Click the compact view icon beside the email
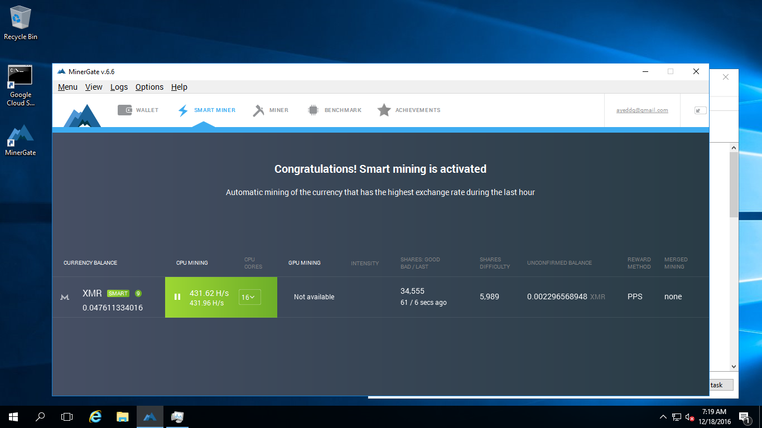 tap(700, 110)
